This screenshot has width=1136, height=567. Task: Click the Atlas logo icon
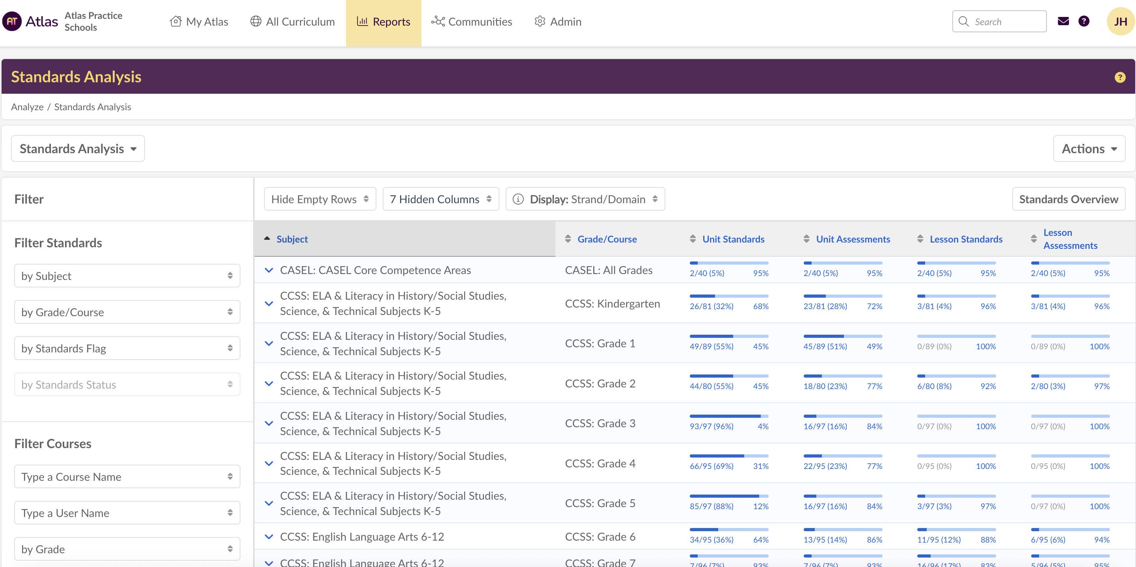tap(12, 21)
